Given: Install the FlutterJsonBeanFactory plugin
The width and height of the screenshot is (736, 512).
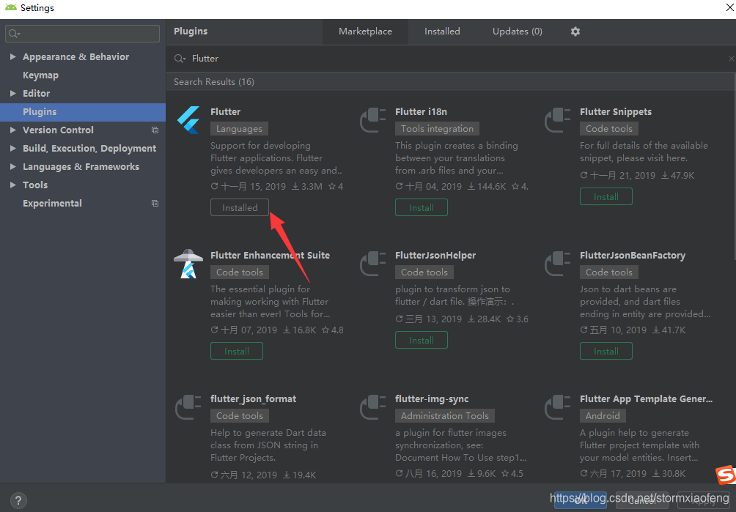Looking at the screenshot, I should click(606, 351).
